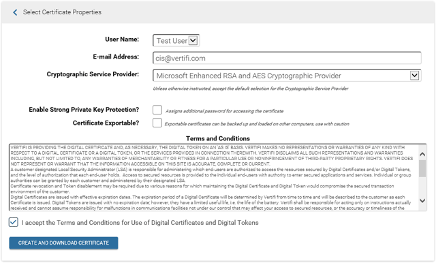The height and width of the screenshot is (263, 436).
Task: Click the Microsoft Enhanced RSA and AES provider text
Action: (x=249, y=76)
